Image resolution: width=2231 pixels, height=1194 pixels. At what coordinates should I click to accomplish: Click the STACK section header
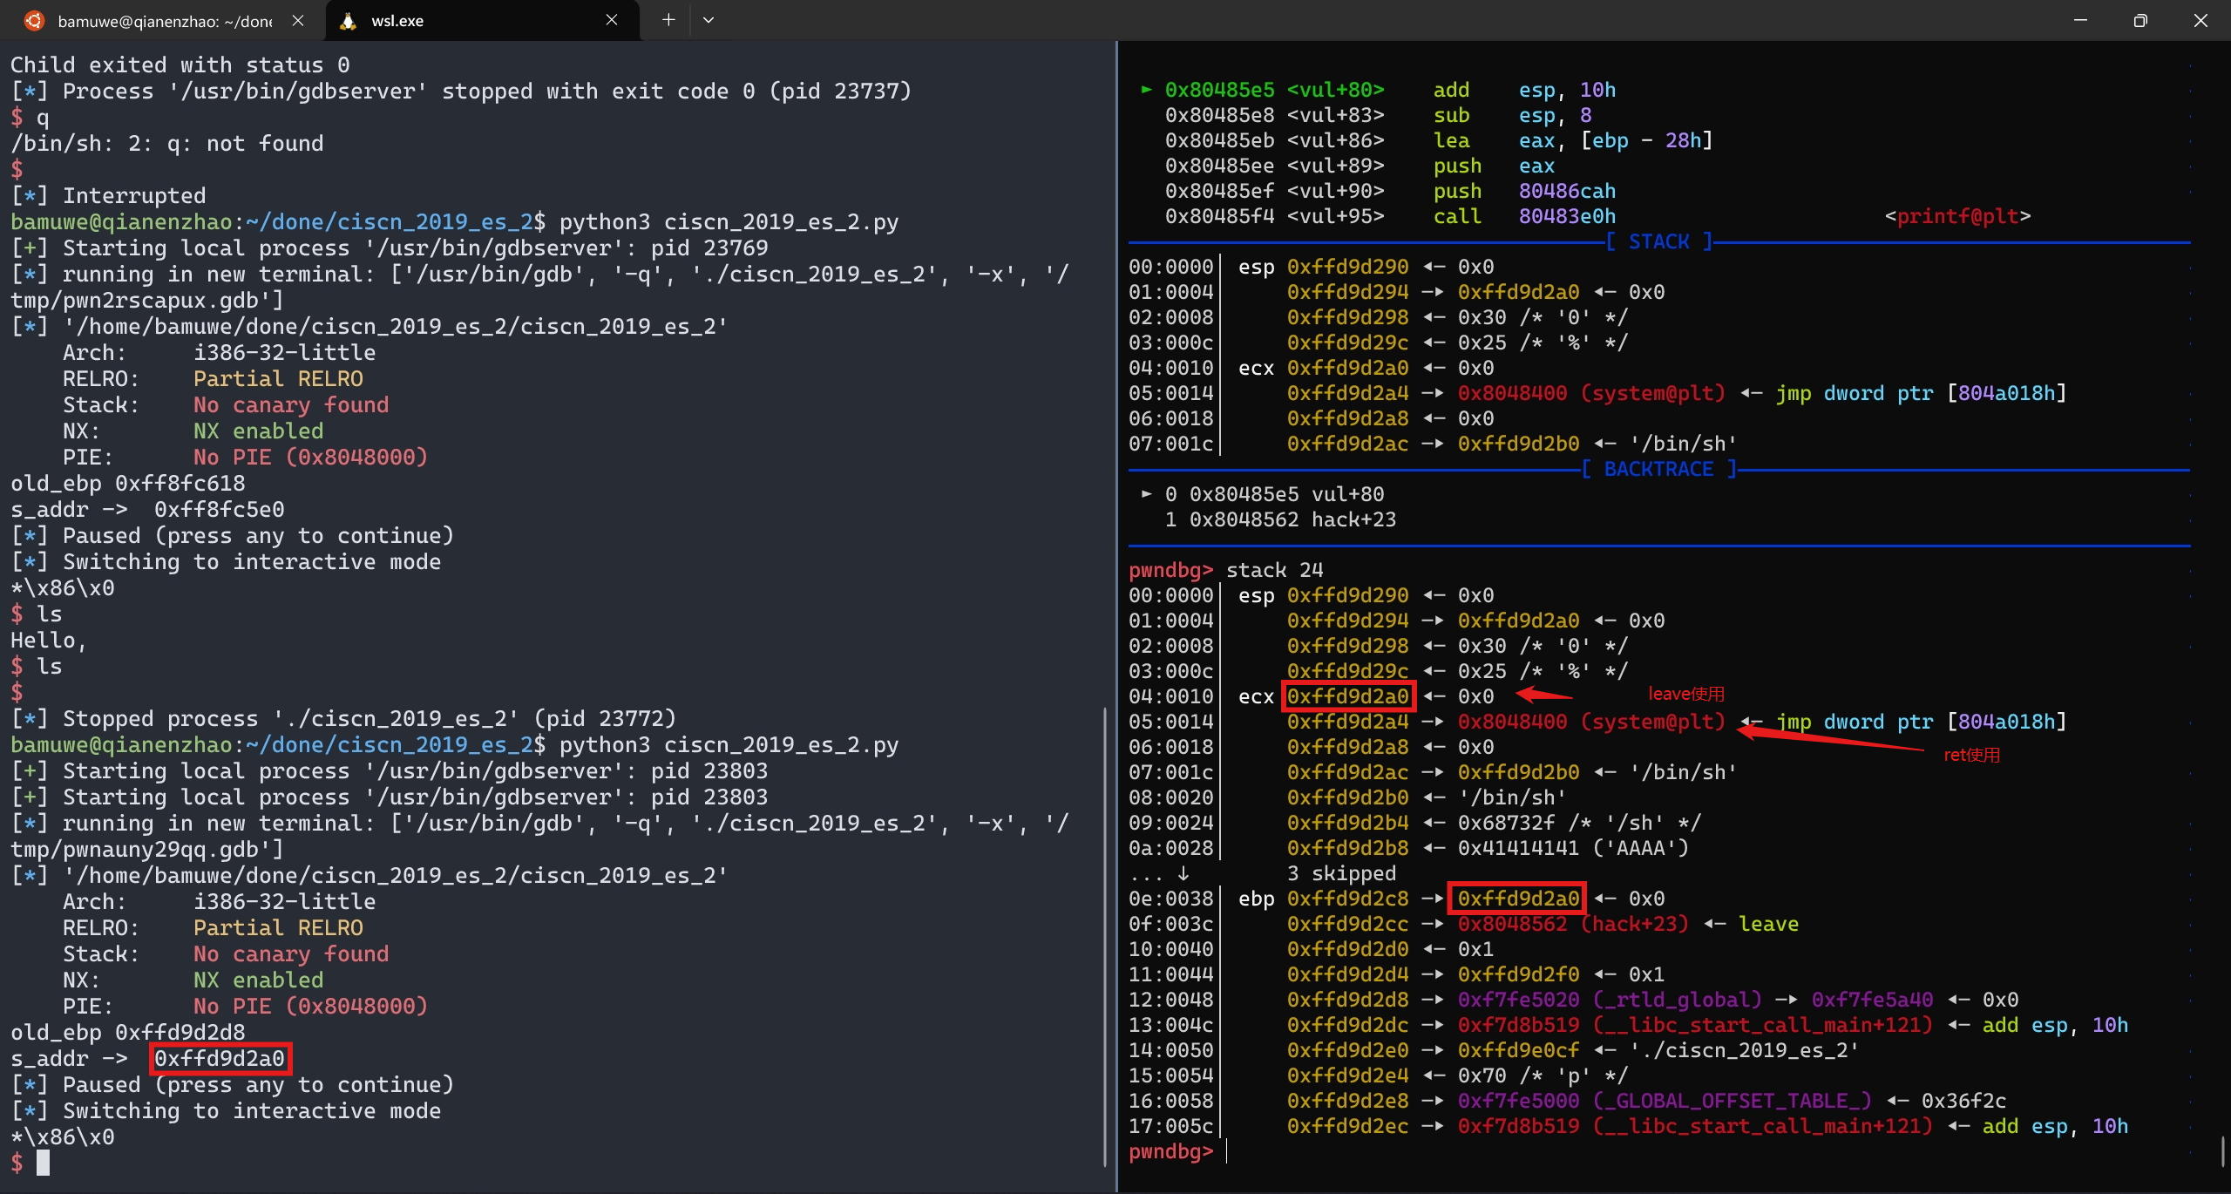[1659, 241]
